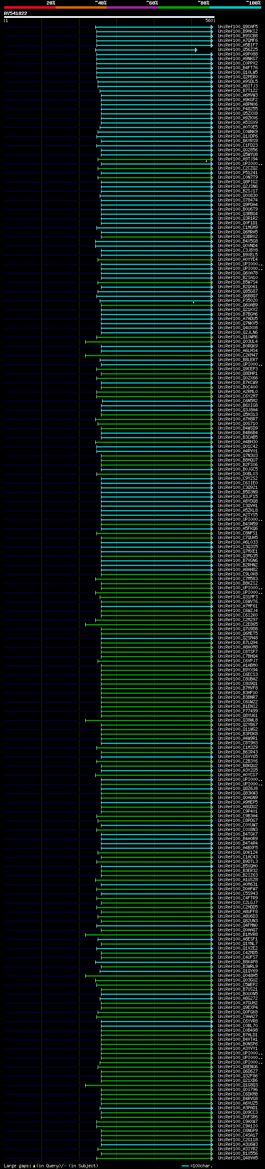The height and width of the screenshot is (1169, 265).
Task: Open hit UniRef100_B1X556
Action: pos(238,1153)
